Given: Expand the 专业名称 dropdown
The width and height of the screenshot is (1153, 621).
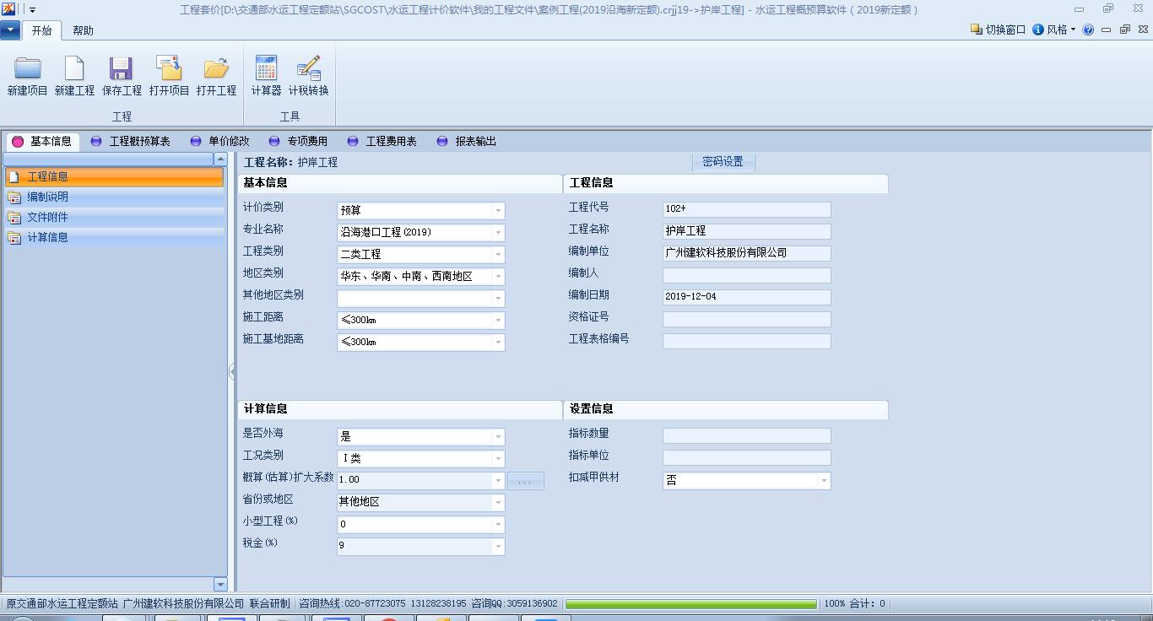Looking at the screenshot, I should 498,232.
